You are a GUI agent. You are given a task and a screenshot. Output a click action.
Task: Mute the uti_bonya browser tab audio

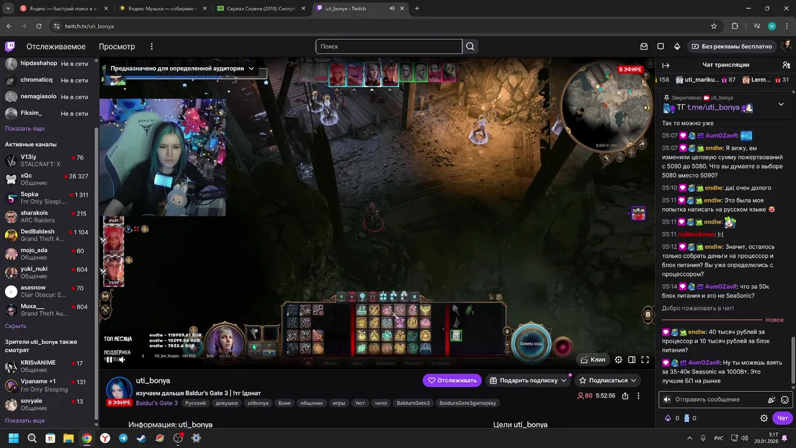coord(392,9)
